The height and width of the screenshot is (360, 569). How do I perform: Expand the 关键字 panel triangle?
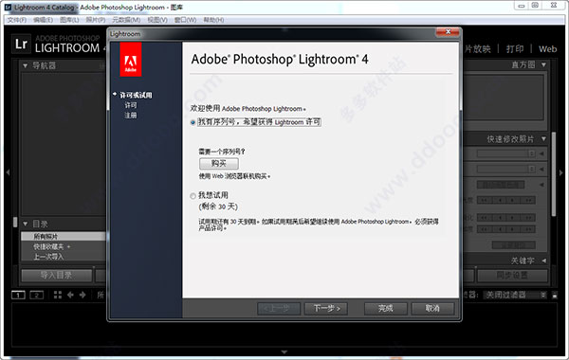click(x=544, y=261)
